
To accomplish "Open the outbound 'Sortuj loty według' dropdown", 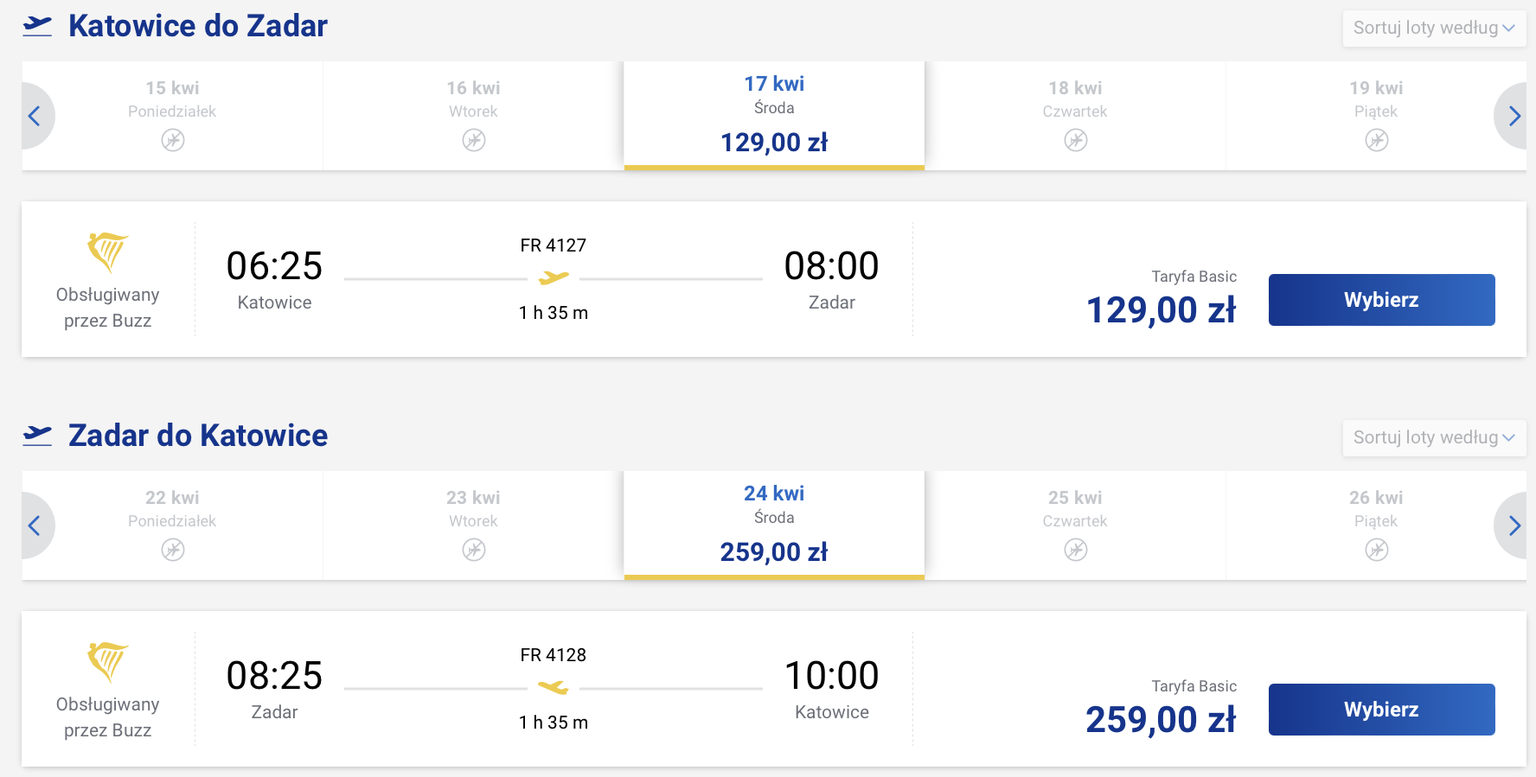I will tap(1433, 28).
